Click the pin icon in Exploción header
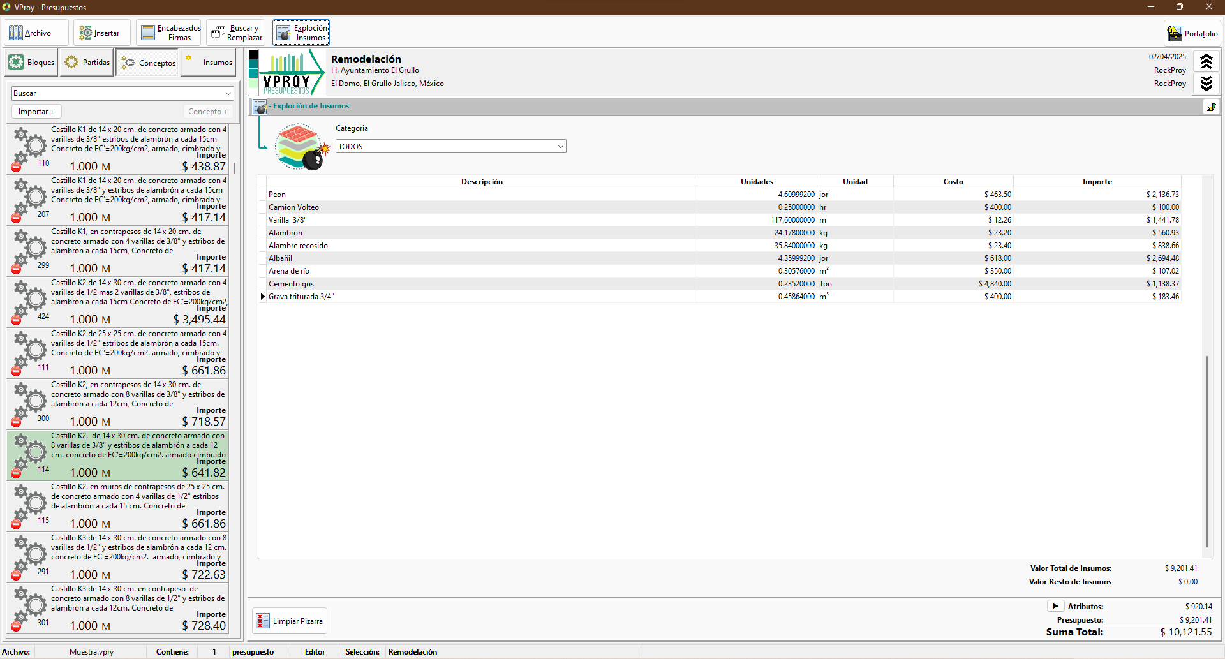1225x659 pixels. (1211, 107)
